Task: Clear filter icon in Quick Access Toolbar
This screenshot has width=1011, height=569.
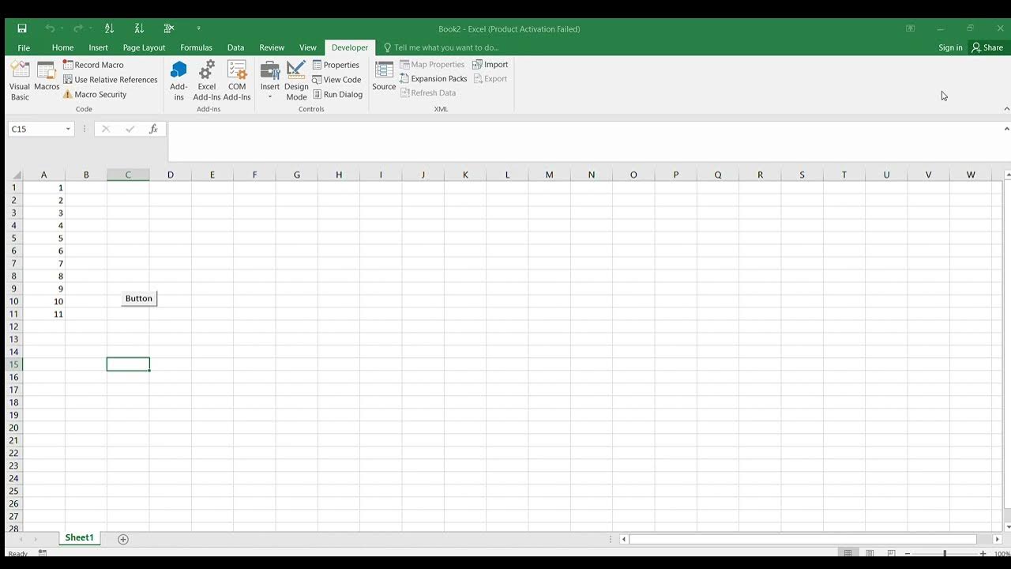Action: click(169, 28)
